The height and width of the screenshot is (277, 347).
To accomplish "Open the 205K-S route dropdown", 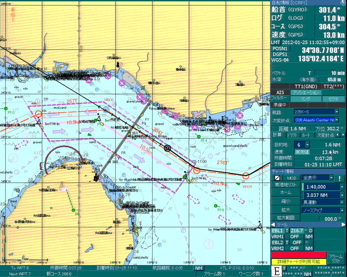I will tap(337, 112).
